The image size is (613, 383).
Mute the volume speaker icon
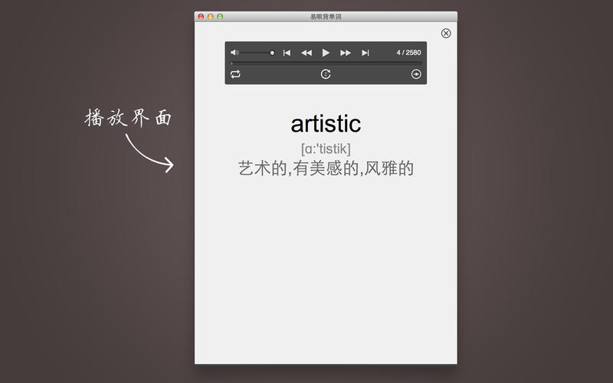coord(234,52)
